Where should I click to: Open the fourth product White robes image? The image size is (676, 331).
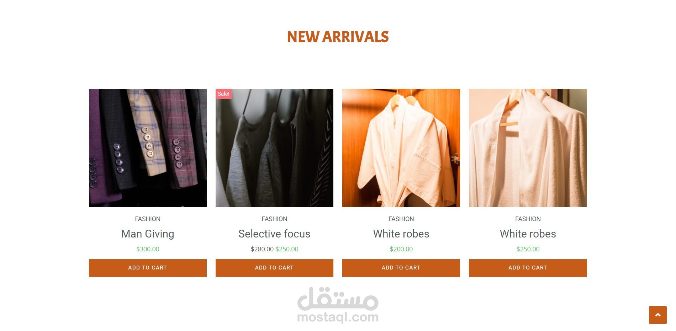coord(528,148)
